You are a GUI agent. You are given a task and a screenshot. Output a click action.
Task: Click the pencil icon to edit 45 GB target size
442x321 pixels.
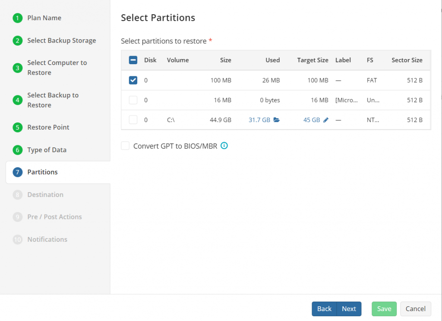326,120
